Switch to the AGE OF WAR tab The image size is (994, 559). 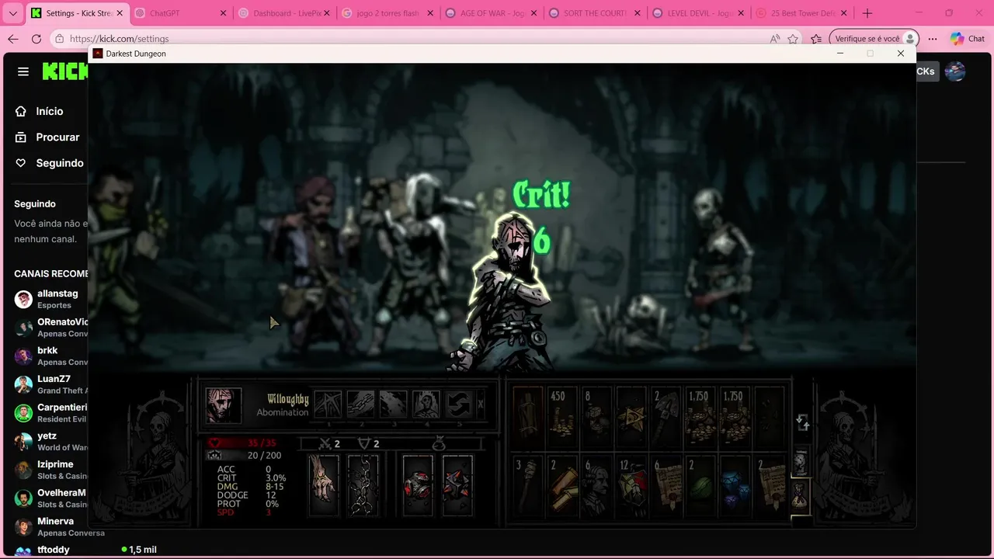click(492, 13)
